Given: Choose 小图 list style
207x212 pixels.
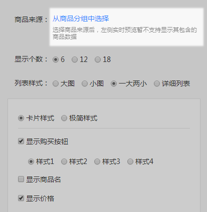Looking at the screenshot, I should pyautogui.click(x=85, y=83).
